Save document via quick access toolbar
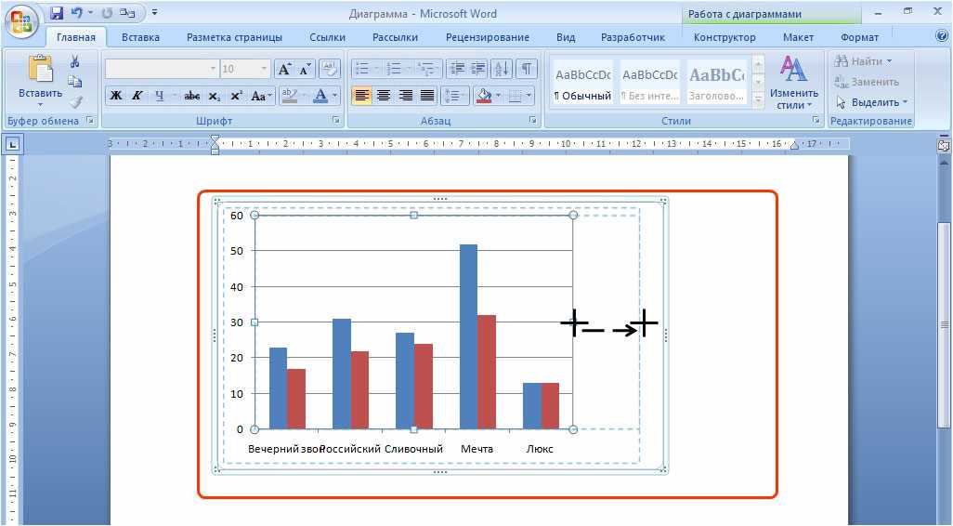The width and height of the screenshot is (953, 526). click(x=57, y=13)
